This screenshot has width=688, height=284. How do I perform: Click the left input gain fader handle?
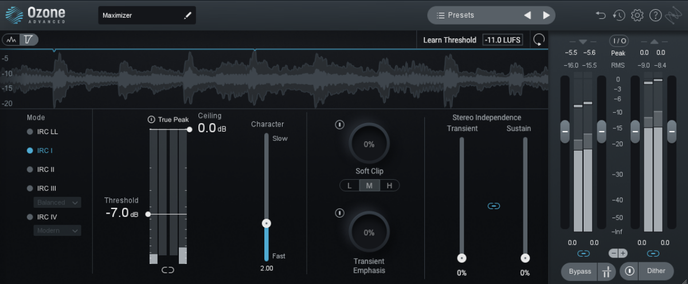coord(565,132)
